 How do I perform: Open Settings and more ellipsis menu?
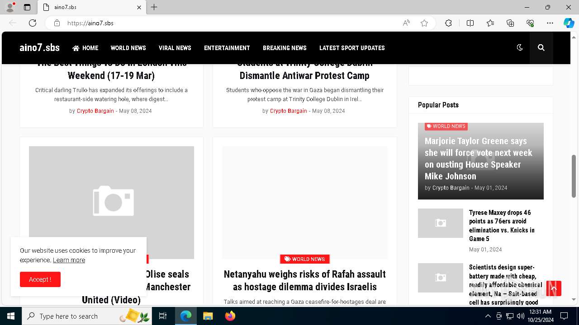click(550, 23)
